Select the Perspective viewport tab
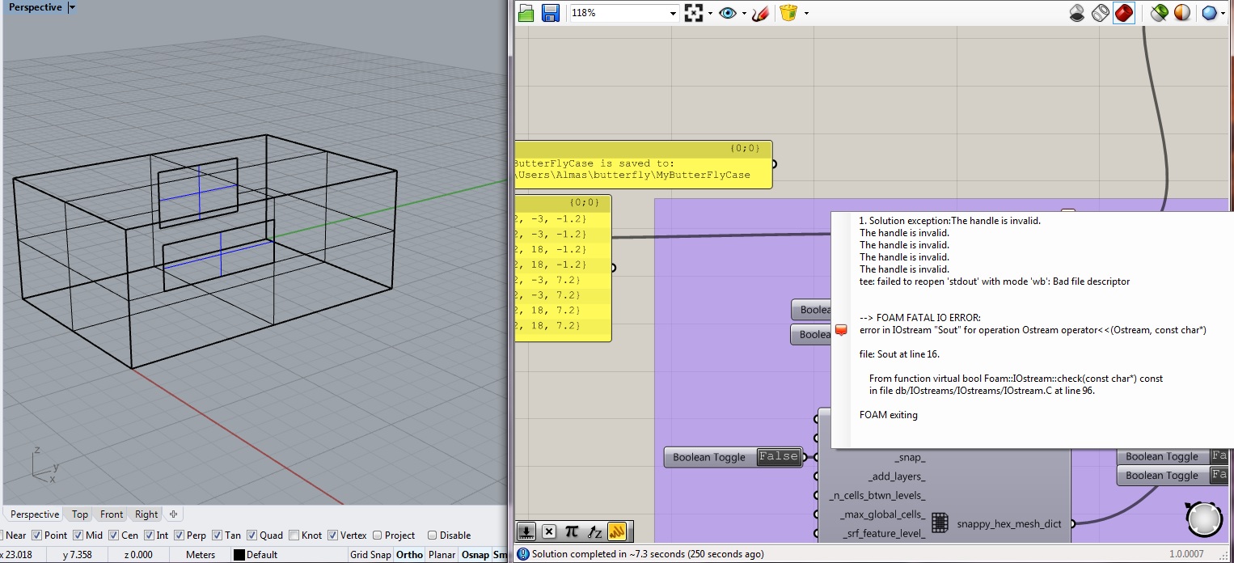This screenshot has width=1234, height=563. (x=35, y=514)
